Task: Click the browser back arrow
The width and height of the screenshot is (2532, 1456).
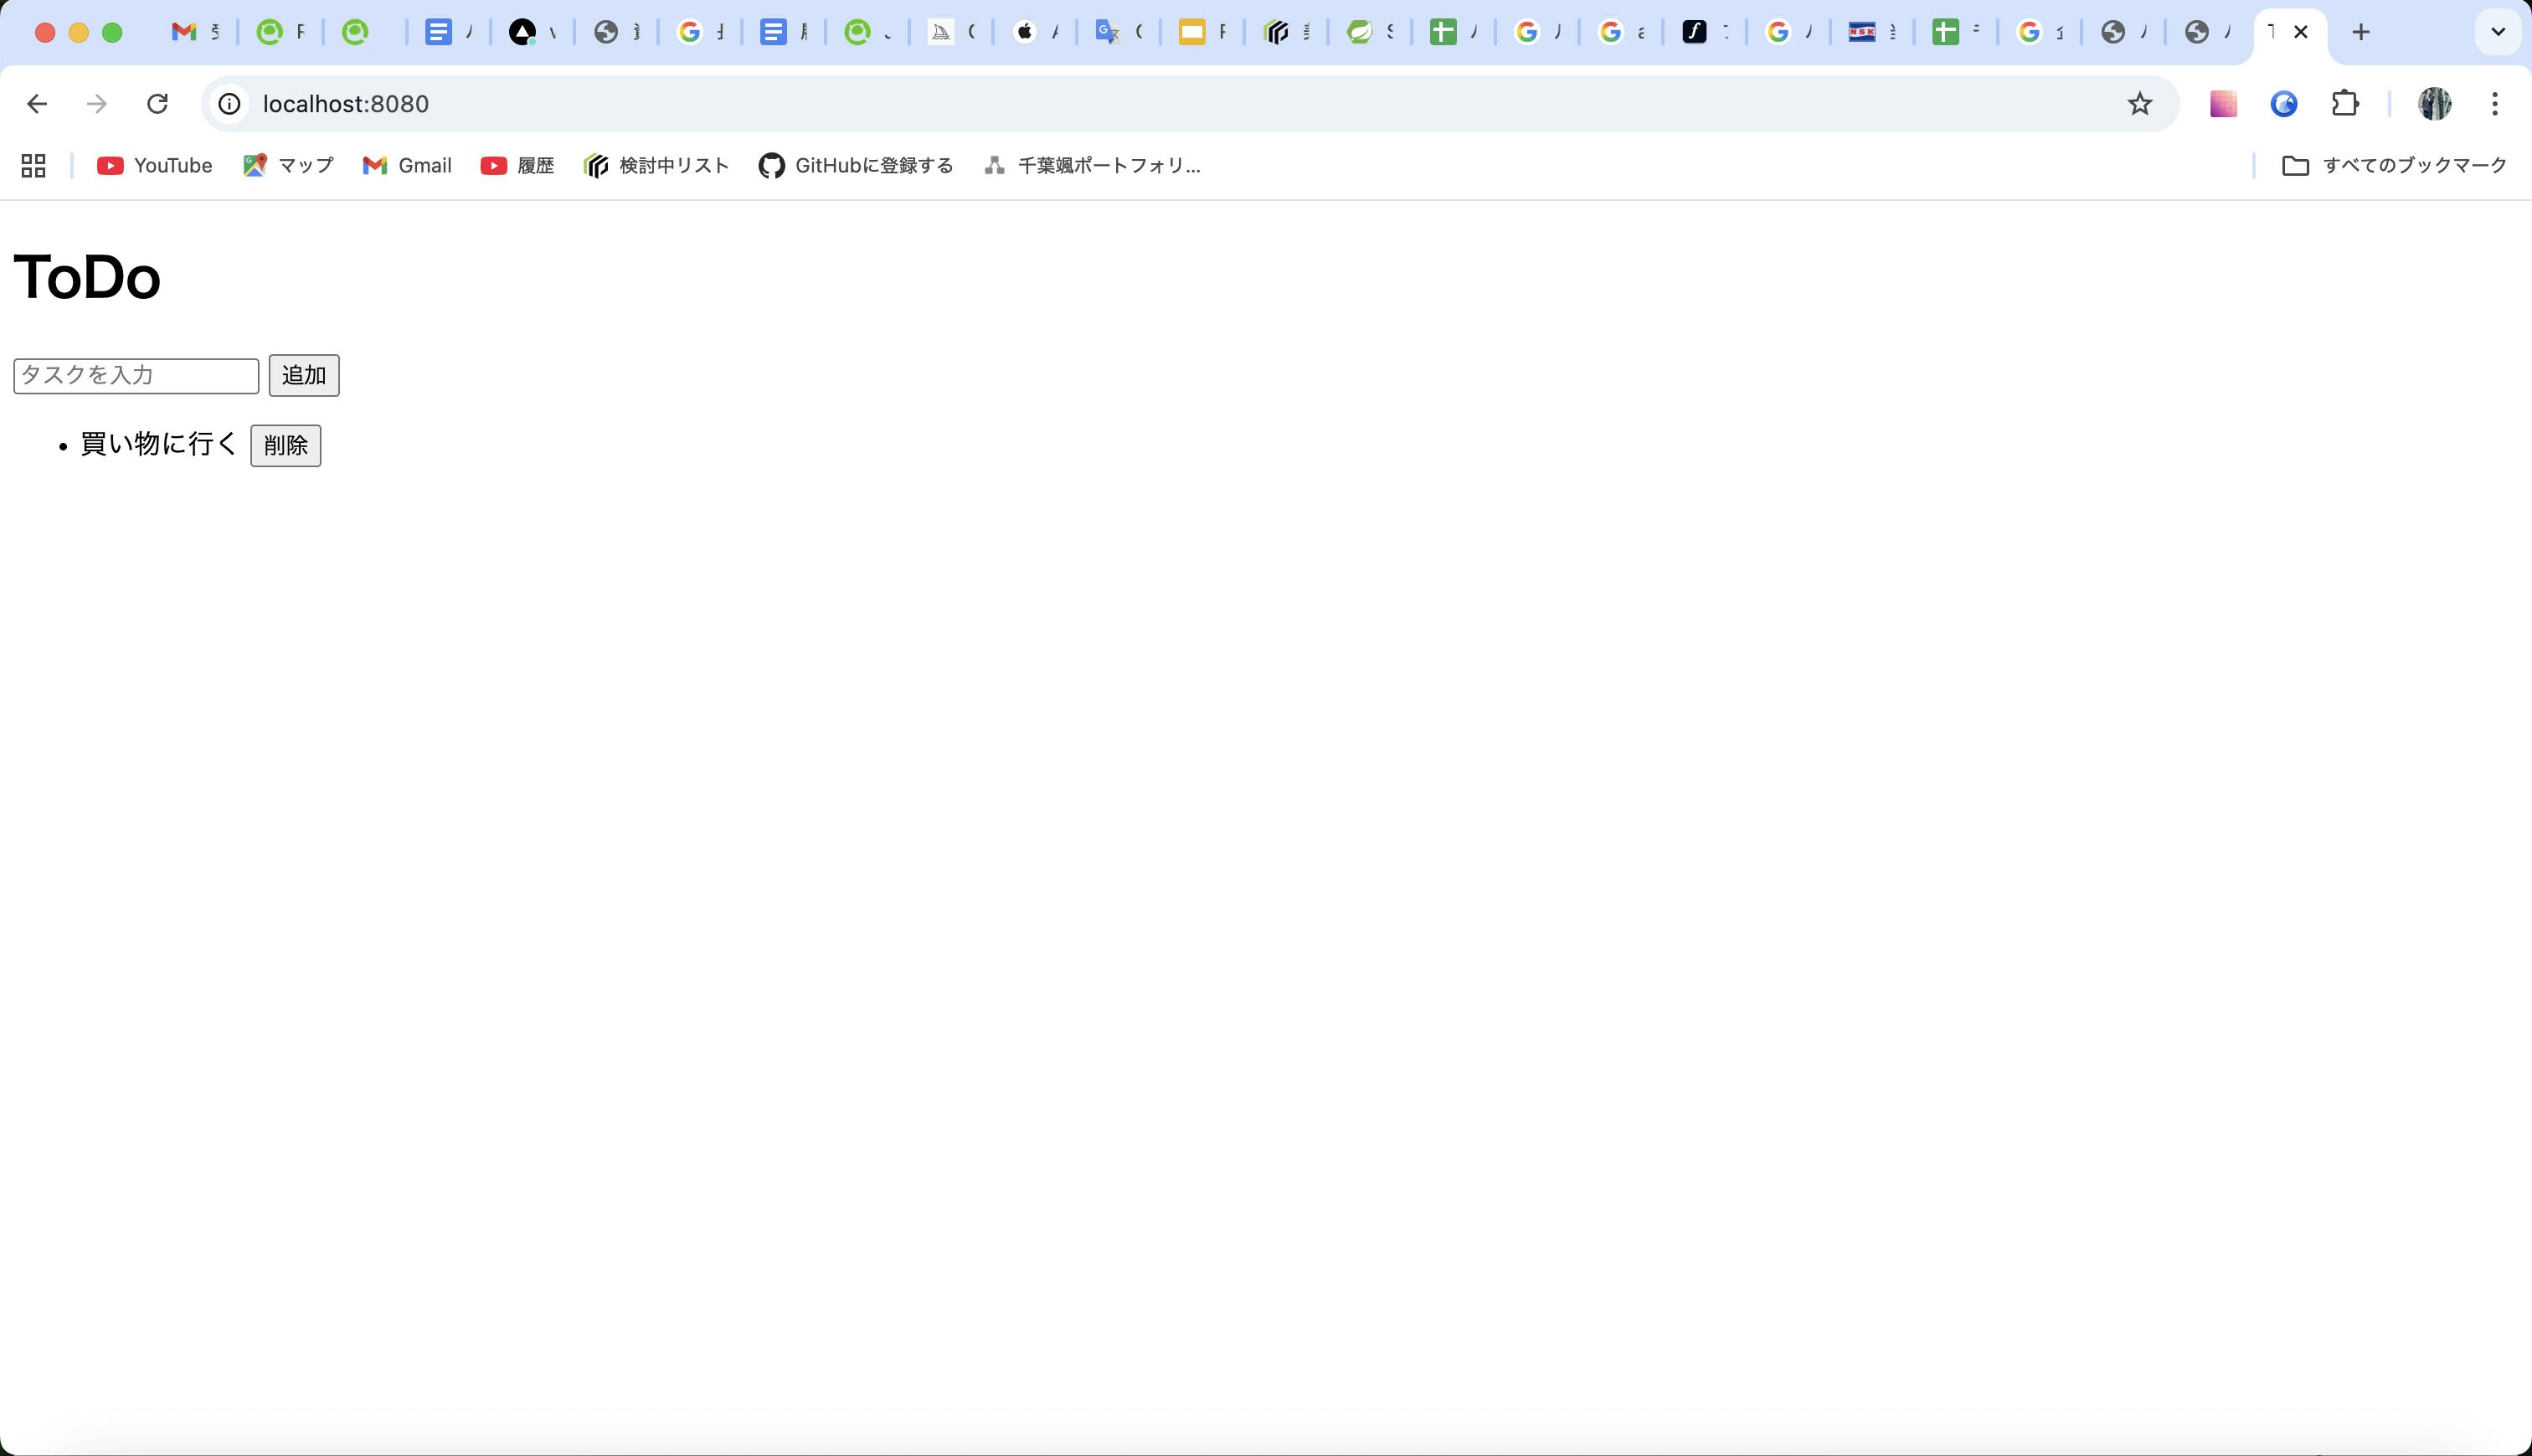Action: 37,103
